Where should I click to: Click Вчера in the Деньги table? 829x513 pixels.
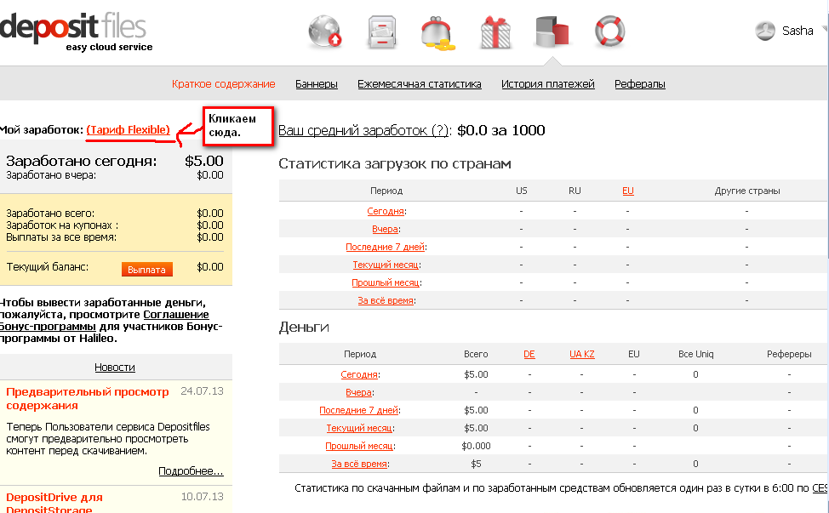pos(358,392)
